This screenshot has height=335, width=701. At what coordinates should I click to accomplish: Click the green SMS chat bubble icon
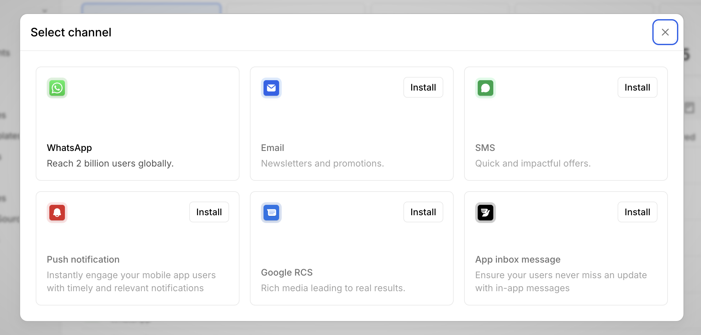(486, 88)
